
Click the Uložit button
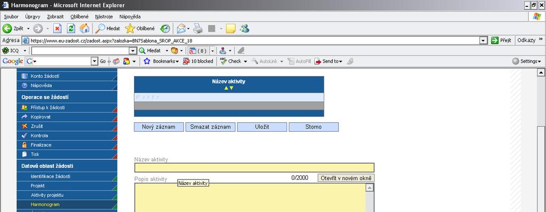click(262, 127)
